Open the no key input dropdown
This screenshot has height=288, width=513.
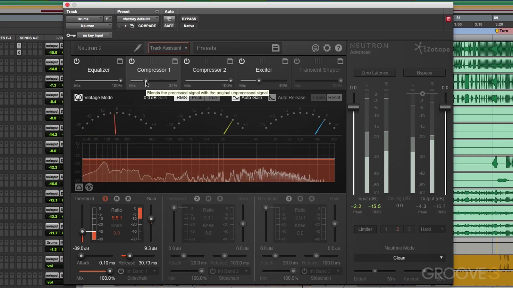pos(95,36)
